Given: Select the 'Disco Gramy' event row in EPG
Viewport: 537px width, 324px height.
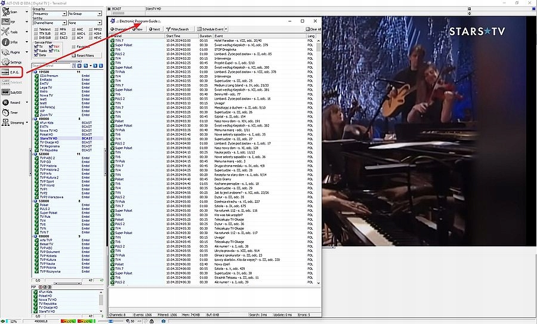Looking at the screenshot, I should pyautogui.click(x=212, y=179).
